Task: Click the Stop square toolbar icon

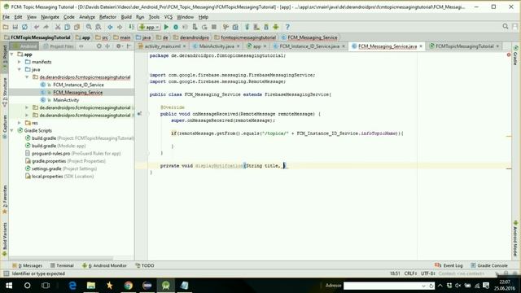Action: 214,27
